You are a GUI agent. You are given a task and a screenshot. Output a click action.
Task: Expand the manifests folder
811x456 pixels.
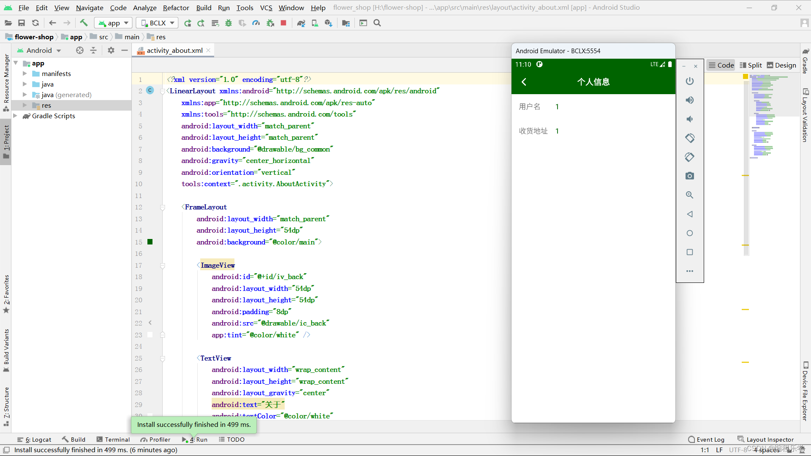click(24, 73)
